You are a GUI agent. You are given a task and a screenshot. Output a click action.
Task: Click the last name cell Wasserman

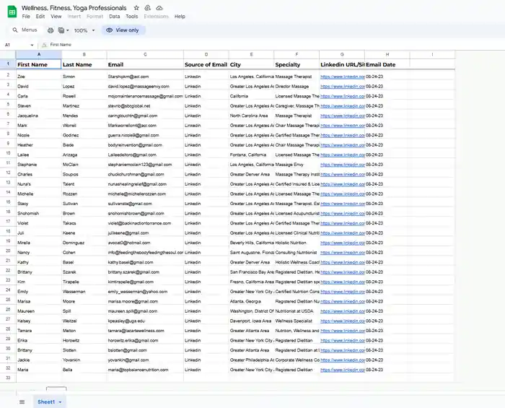pyautogui.click(x=84, y=292)
